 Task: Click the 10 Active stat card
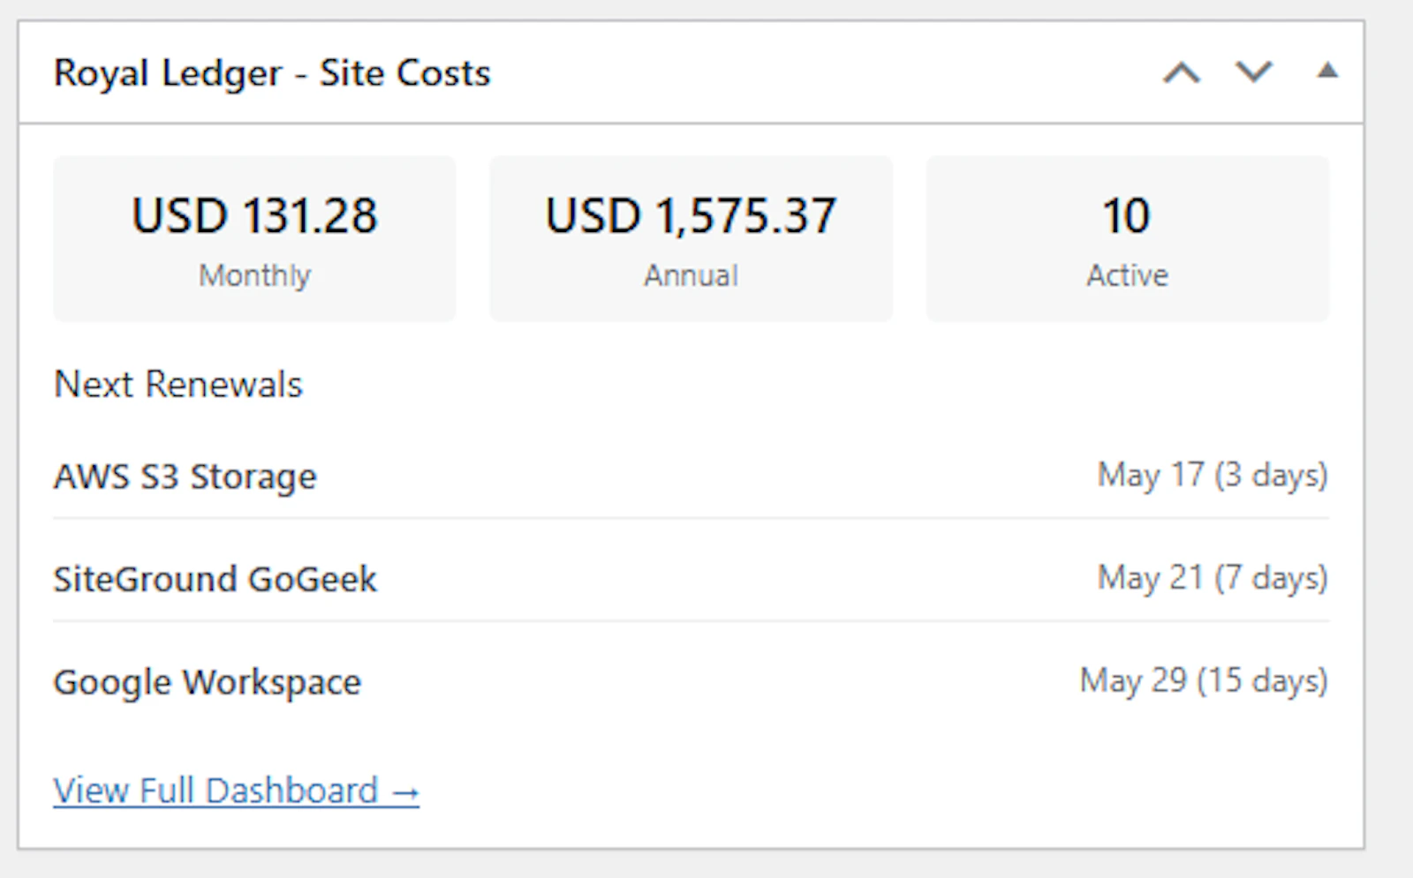1127,238
